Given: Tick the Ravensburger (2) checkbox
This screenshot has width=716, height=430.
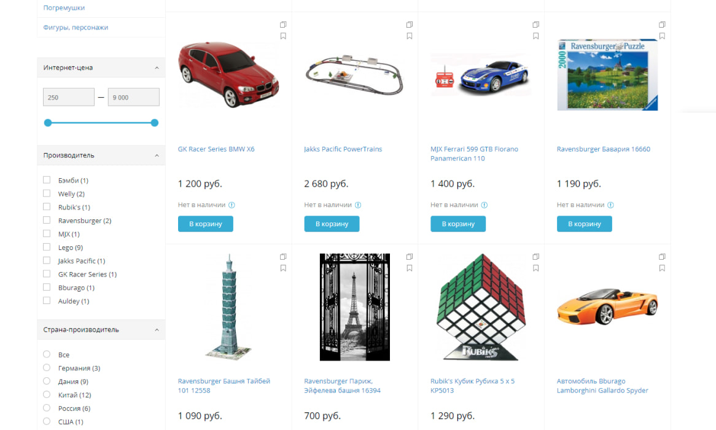Looking at the screenshot, I should point(47,221).
